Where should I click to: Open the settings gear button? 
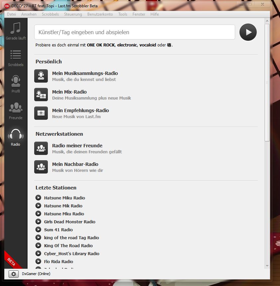(14, 274)
